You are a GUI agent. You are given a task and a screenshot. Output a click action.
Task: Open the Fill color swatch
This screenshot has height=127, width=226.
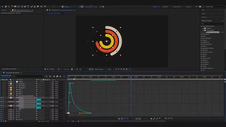click(82, 7)
